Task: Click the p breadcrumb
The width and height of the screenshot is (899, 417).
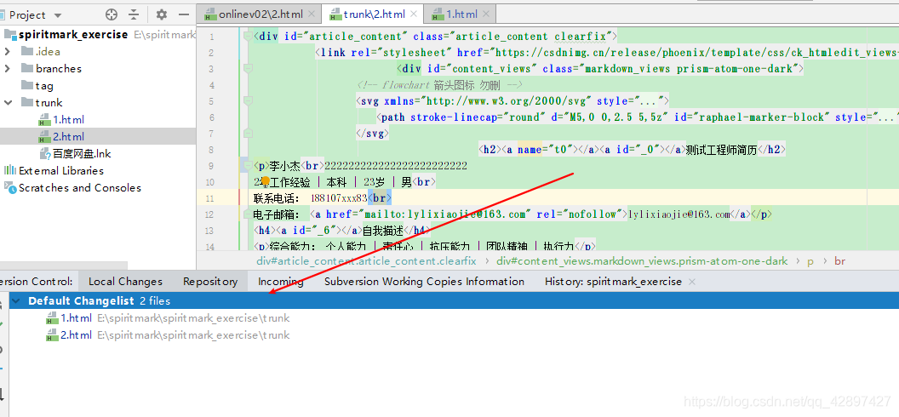Action: click(810, 260)
